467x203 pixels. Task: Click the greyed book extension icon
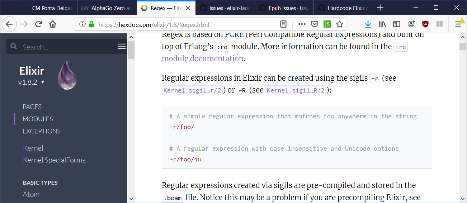440,24
